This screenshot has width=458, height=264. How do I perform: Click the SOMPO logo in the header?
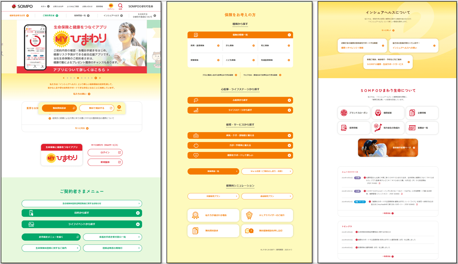tap(22, 6)
